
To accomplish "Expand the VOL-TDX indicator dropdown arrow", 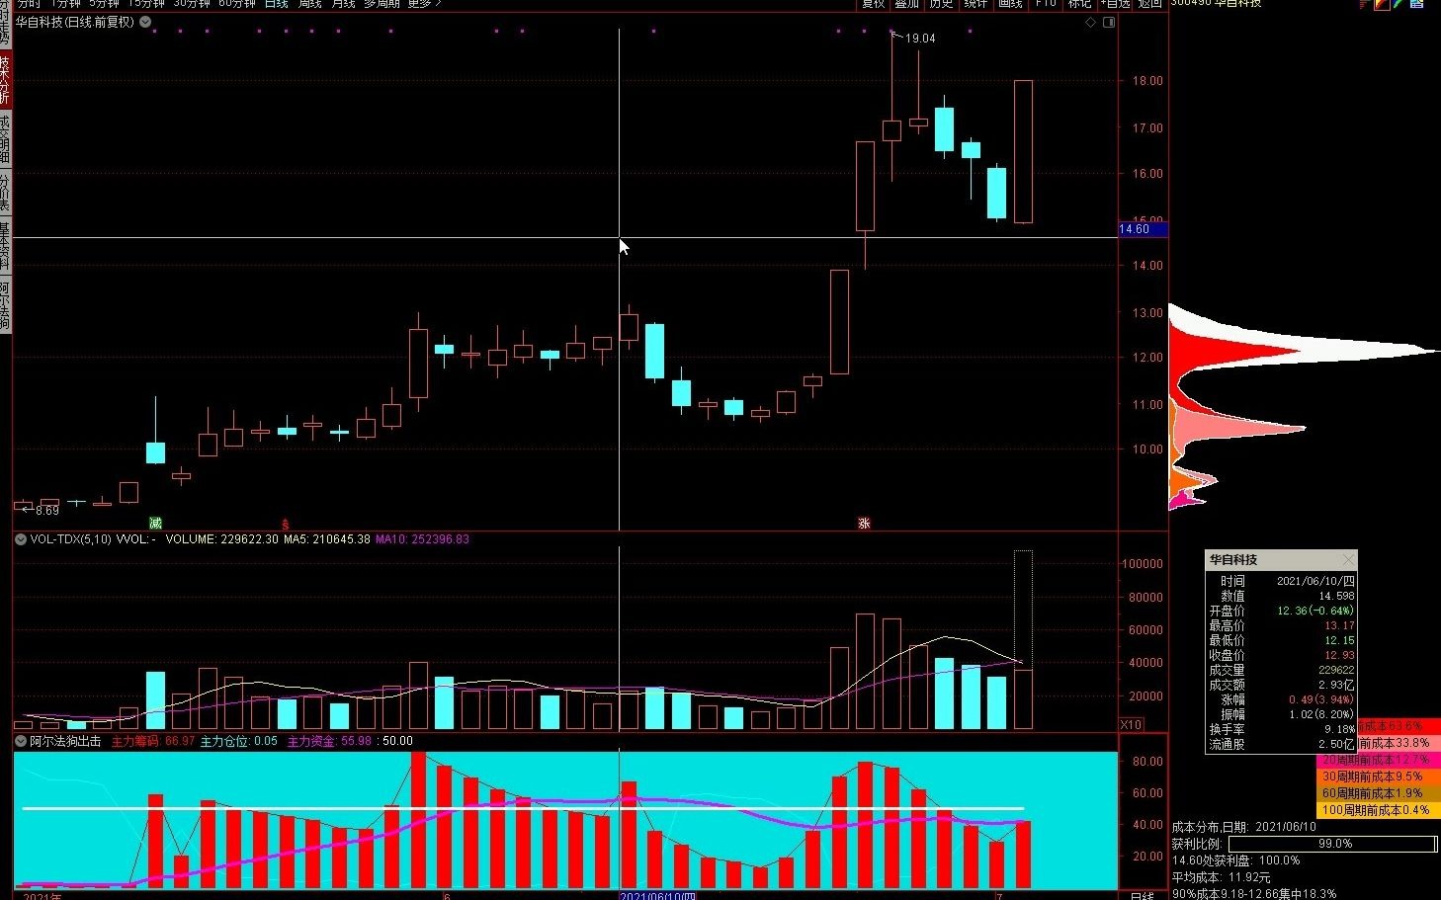I will coord(20,539).
